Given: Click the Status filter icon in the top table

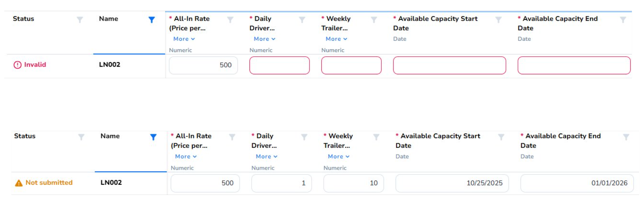Looking at the screenshot, I should 80,20.
